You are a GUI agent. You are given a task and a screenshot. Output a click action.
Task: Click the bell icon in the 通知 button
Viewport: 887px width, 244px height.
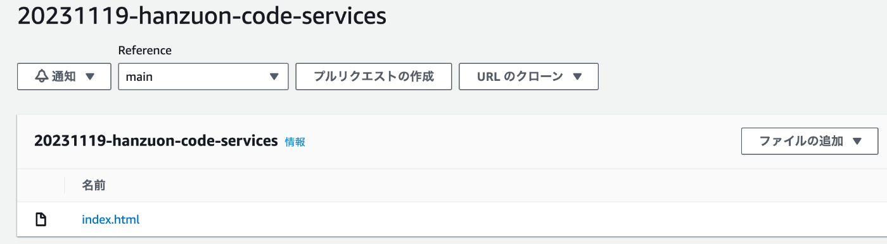[x=42, y=76]
